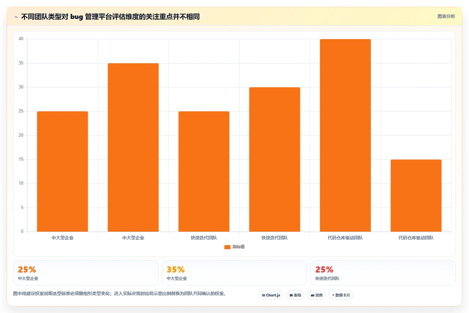The width and height of the screenshot is (469, 313).
Task: Select the Chart.js chip
Action: pos(271,295)
